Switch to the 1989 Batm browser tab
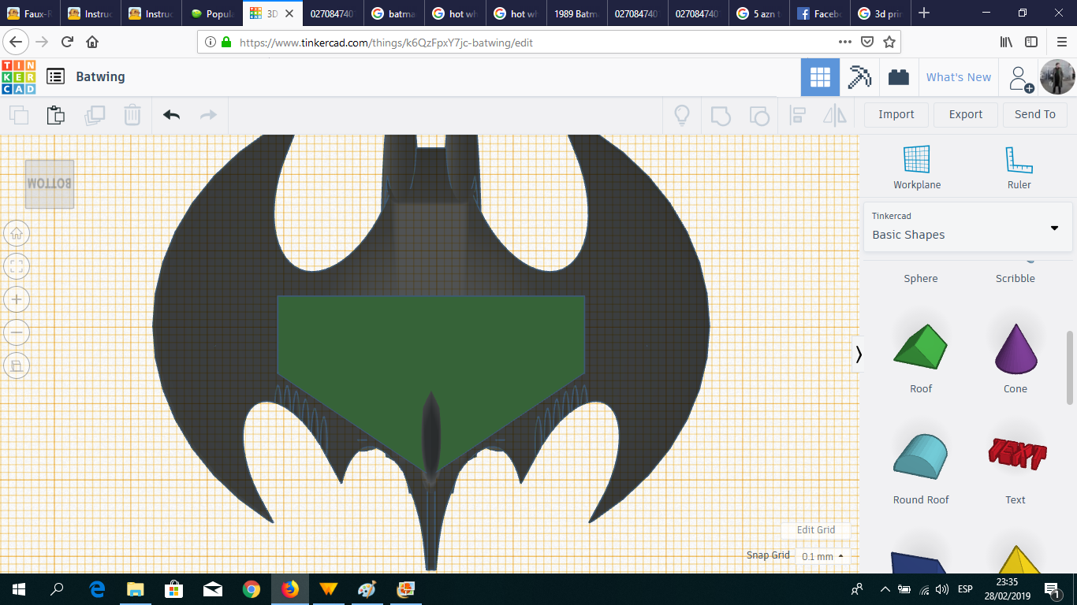This screenshot has height=605, width=1077. 577,14
